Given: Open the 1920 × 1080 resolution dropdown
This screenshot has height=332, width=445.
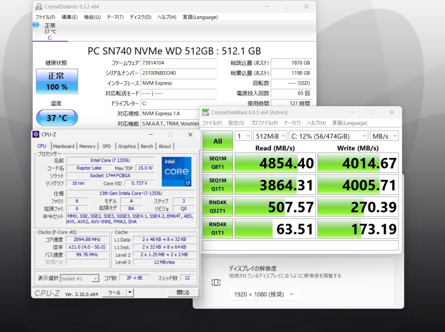Looking at the screenshot, I should (264, 294).
